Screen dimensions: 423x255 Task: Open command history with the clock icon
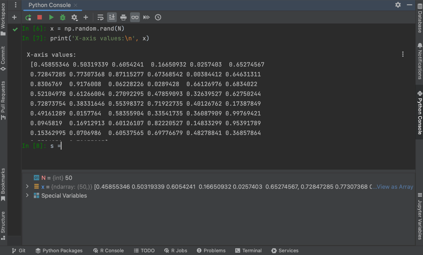point(158,18)
